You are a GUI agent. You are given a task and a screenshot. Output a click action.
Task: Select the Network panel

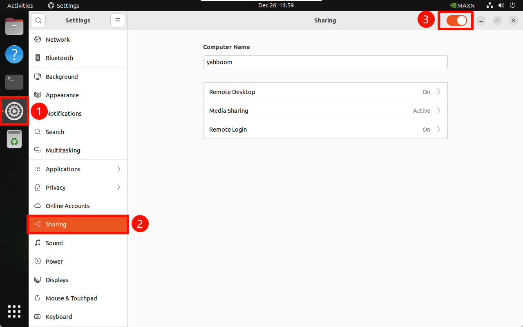pyautogui.click(x=58, y=39)
